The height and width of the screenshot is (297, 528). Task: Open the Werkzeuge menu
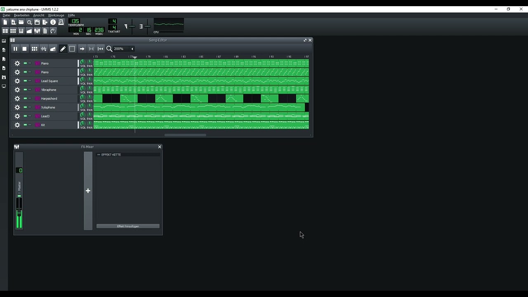pyautogui.click(x=56, y=15)
